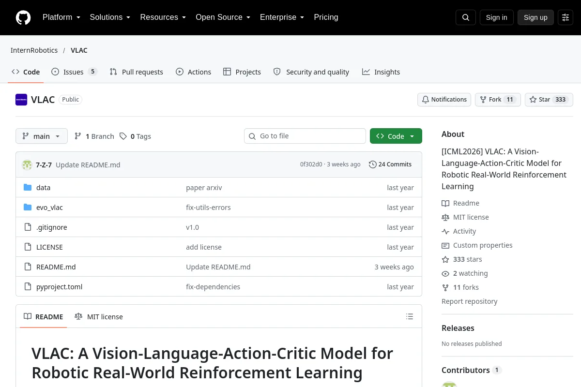
Task: Expand the Platform menu
Action: tap(61, 17)
